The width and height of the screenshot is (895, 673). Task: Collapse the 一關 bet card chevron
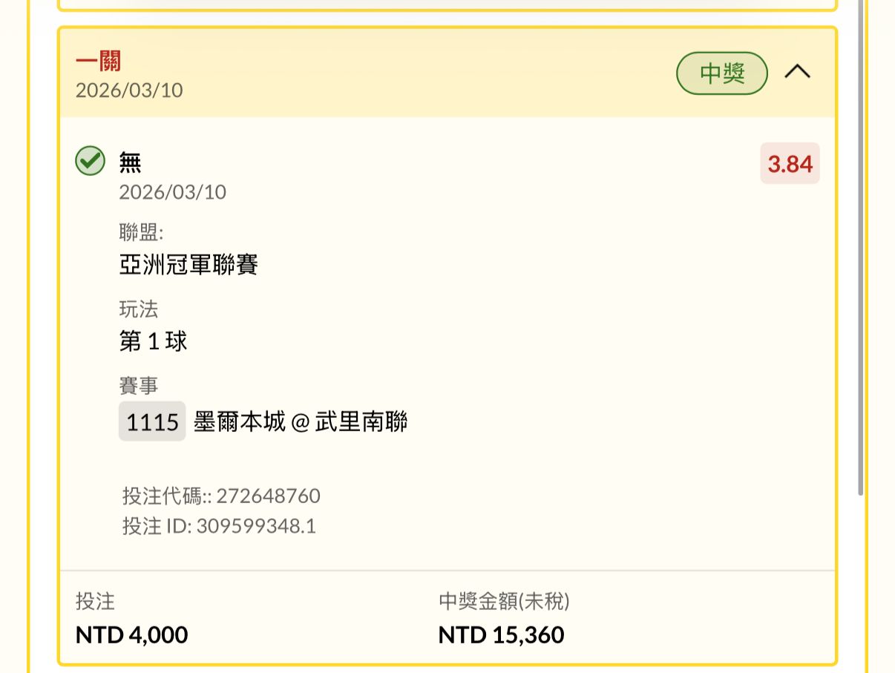(798, 72)
